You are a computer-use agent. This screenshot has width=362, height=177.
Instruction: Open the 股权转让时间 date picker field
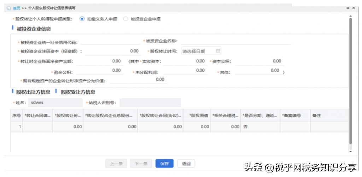tap(201, 51)
